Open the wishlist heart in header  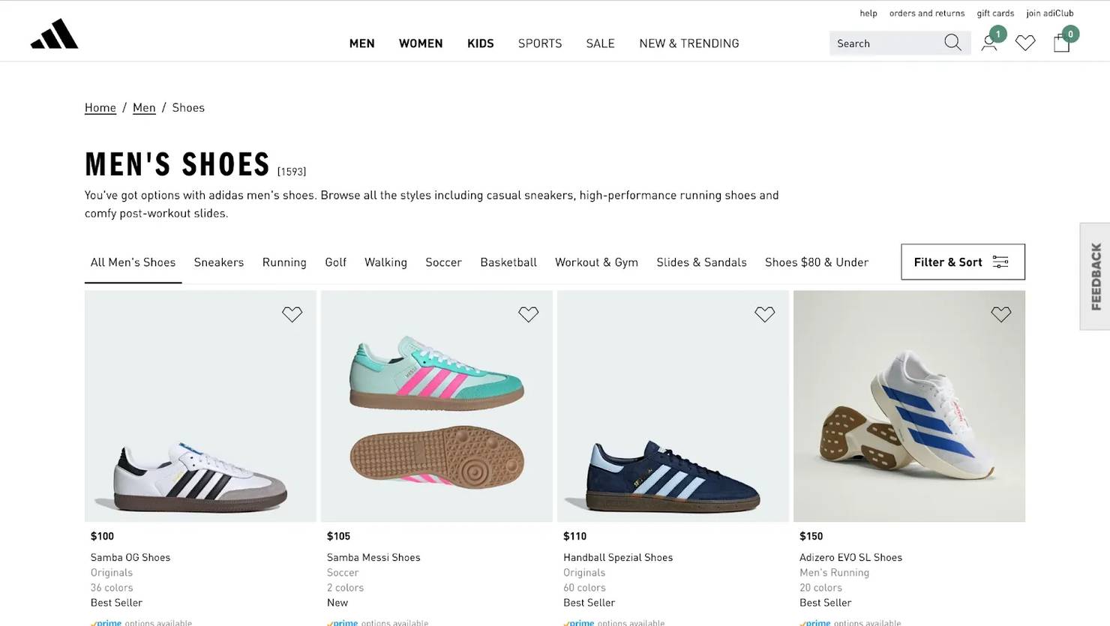[1024, 43]
